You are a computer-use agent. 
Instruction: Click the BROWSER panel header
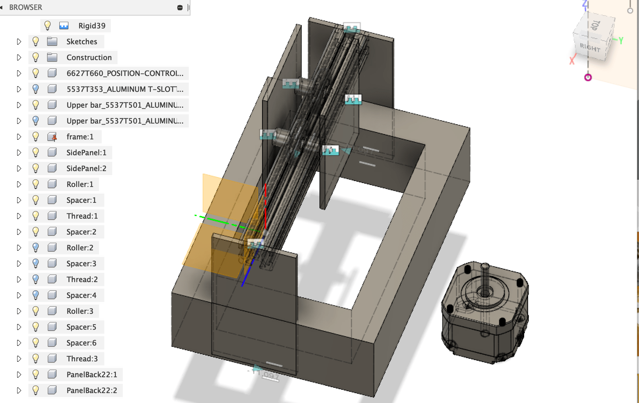[x=26, y=7]
